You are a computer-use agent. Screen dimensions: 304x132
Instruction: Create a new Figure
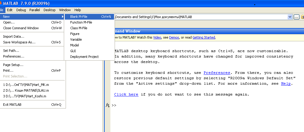pyautogui.click(x=89, y=34)
